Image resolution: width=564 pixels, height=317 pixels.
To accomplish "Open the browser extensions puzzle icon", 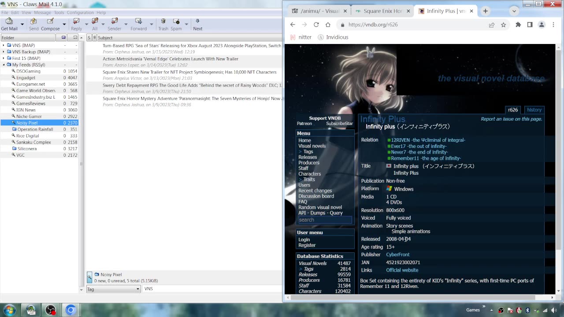I will coord(518,25).
